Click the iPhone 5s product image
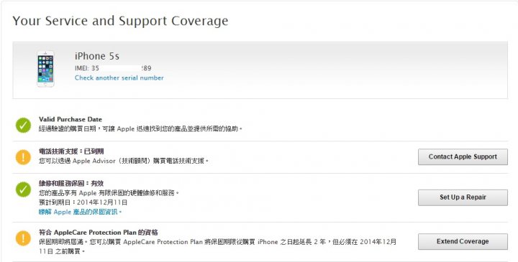Screen dimensions: 518x262 coord(45,69)
